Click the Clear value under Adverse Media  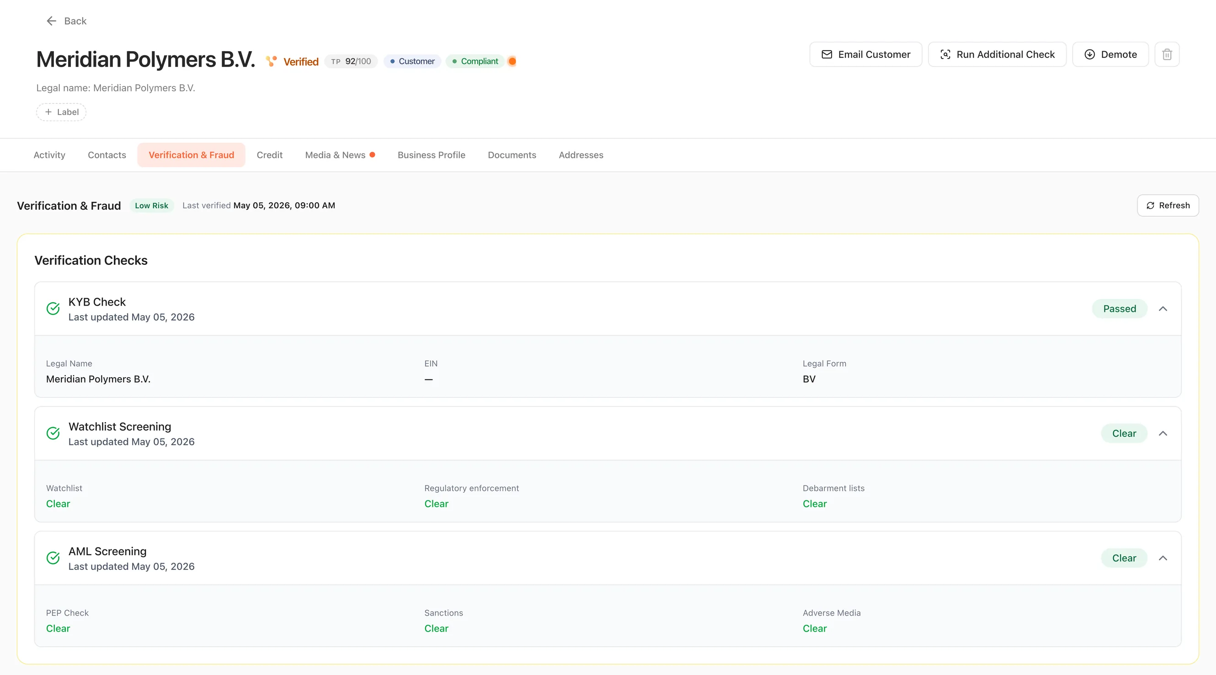coord(815,628)
